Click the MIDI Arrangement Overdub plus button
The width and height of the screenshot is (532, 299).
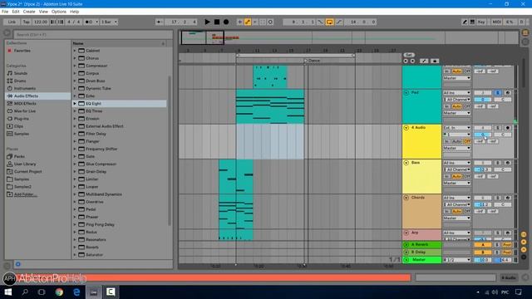pos(239,22)
